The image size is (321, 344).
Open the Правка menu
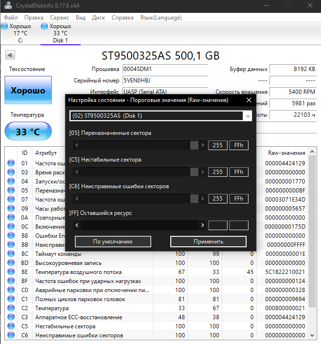coord(33,18)
